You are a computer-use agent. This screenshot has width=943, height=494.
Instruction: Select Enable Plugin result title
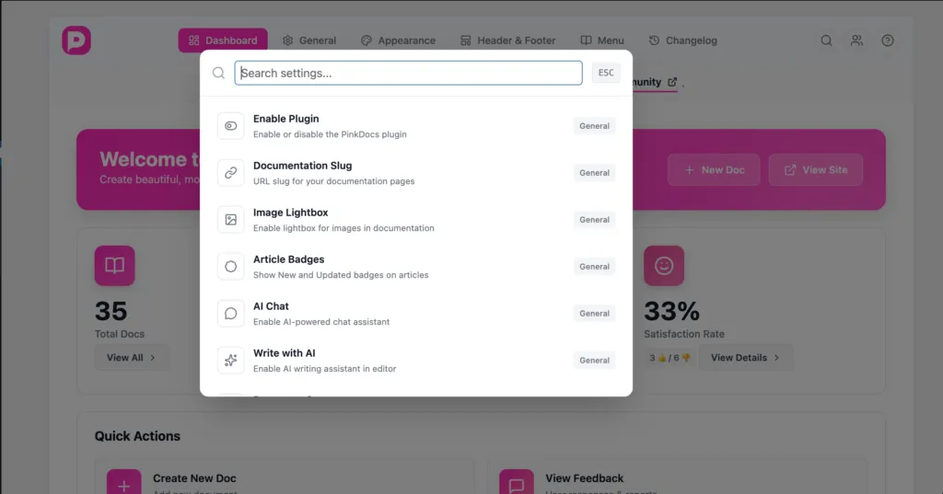point(285,119)
